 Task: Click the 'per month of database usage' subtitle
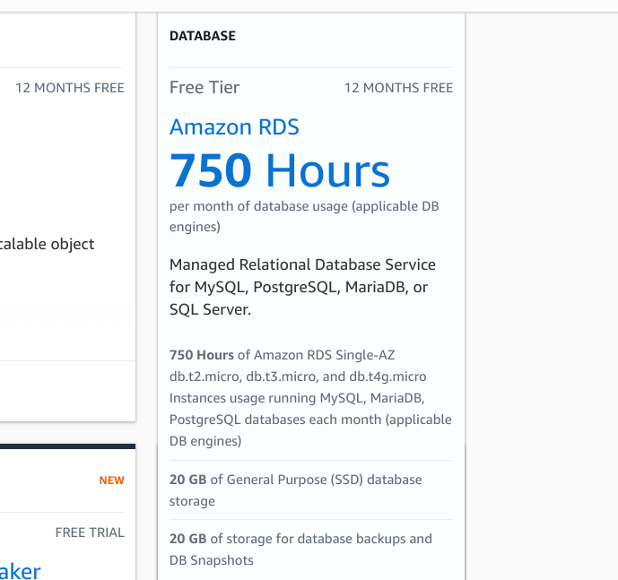(x=304, y=217)
